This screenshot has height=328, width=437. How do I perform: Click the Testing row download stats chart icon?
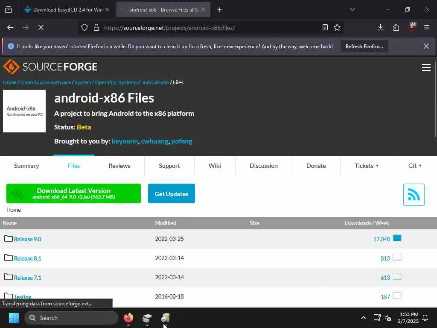(397, 296)
